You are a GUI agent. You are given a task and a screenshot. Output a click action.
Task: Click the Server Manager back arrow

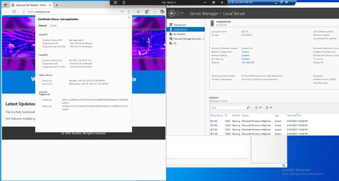(172, 14)
